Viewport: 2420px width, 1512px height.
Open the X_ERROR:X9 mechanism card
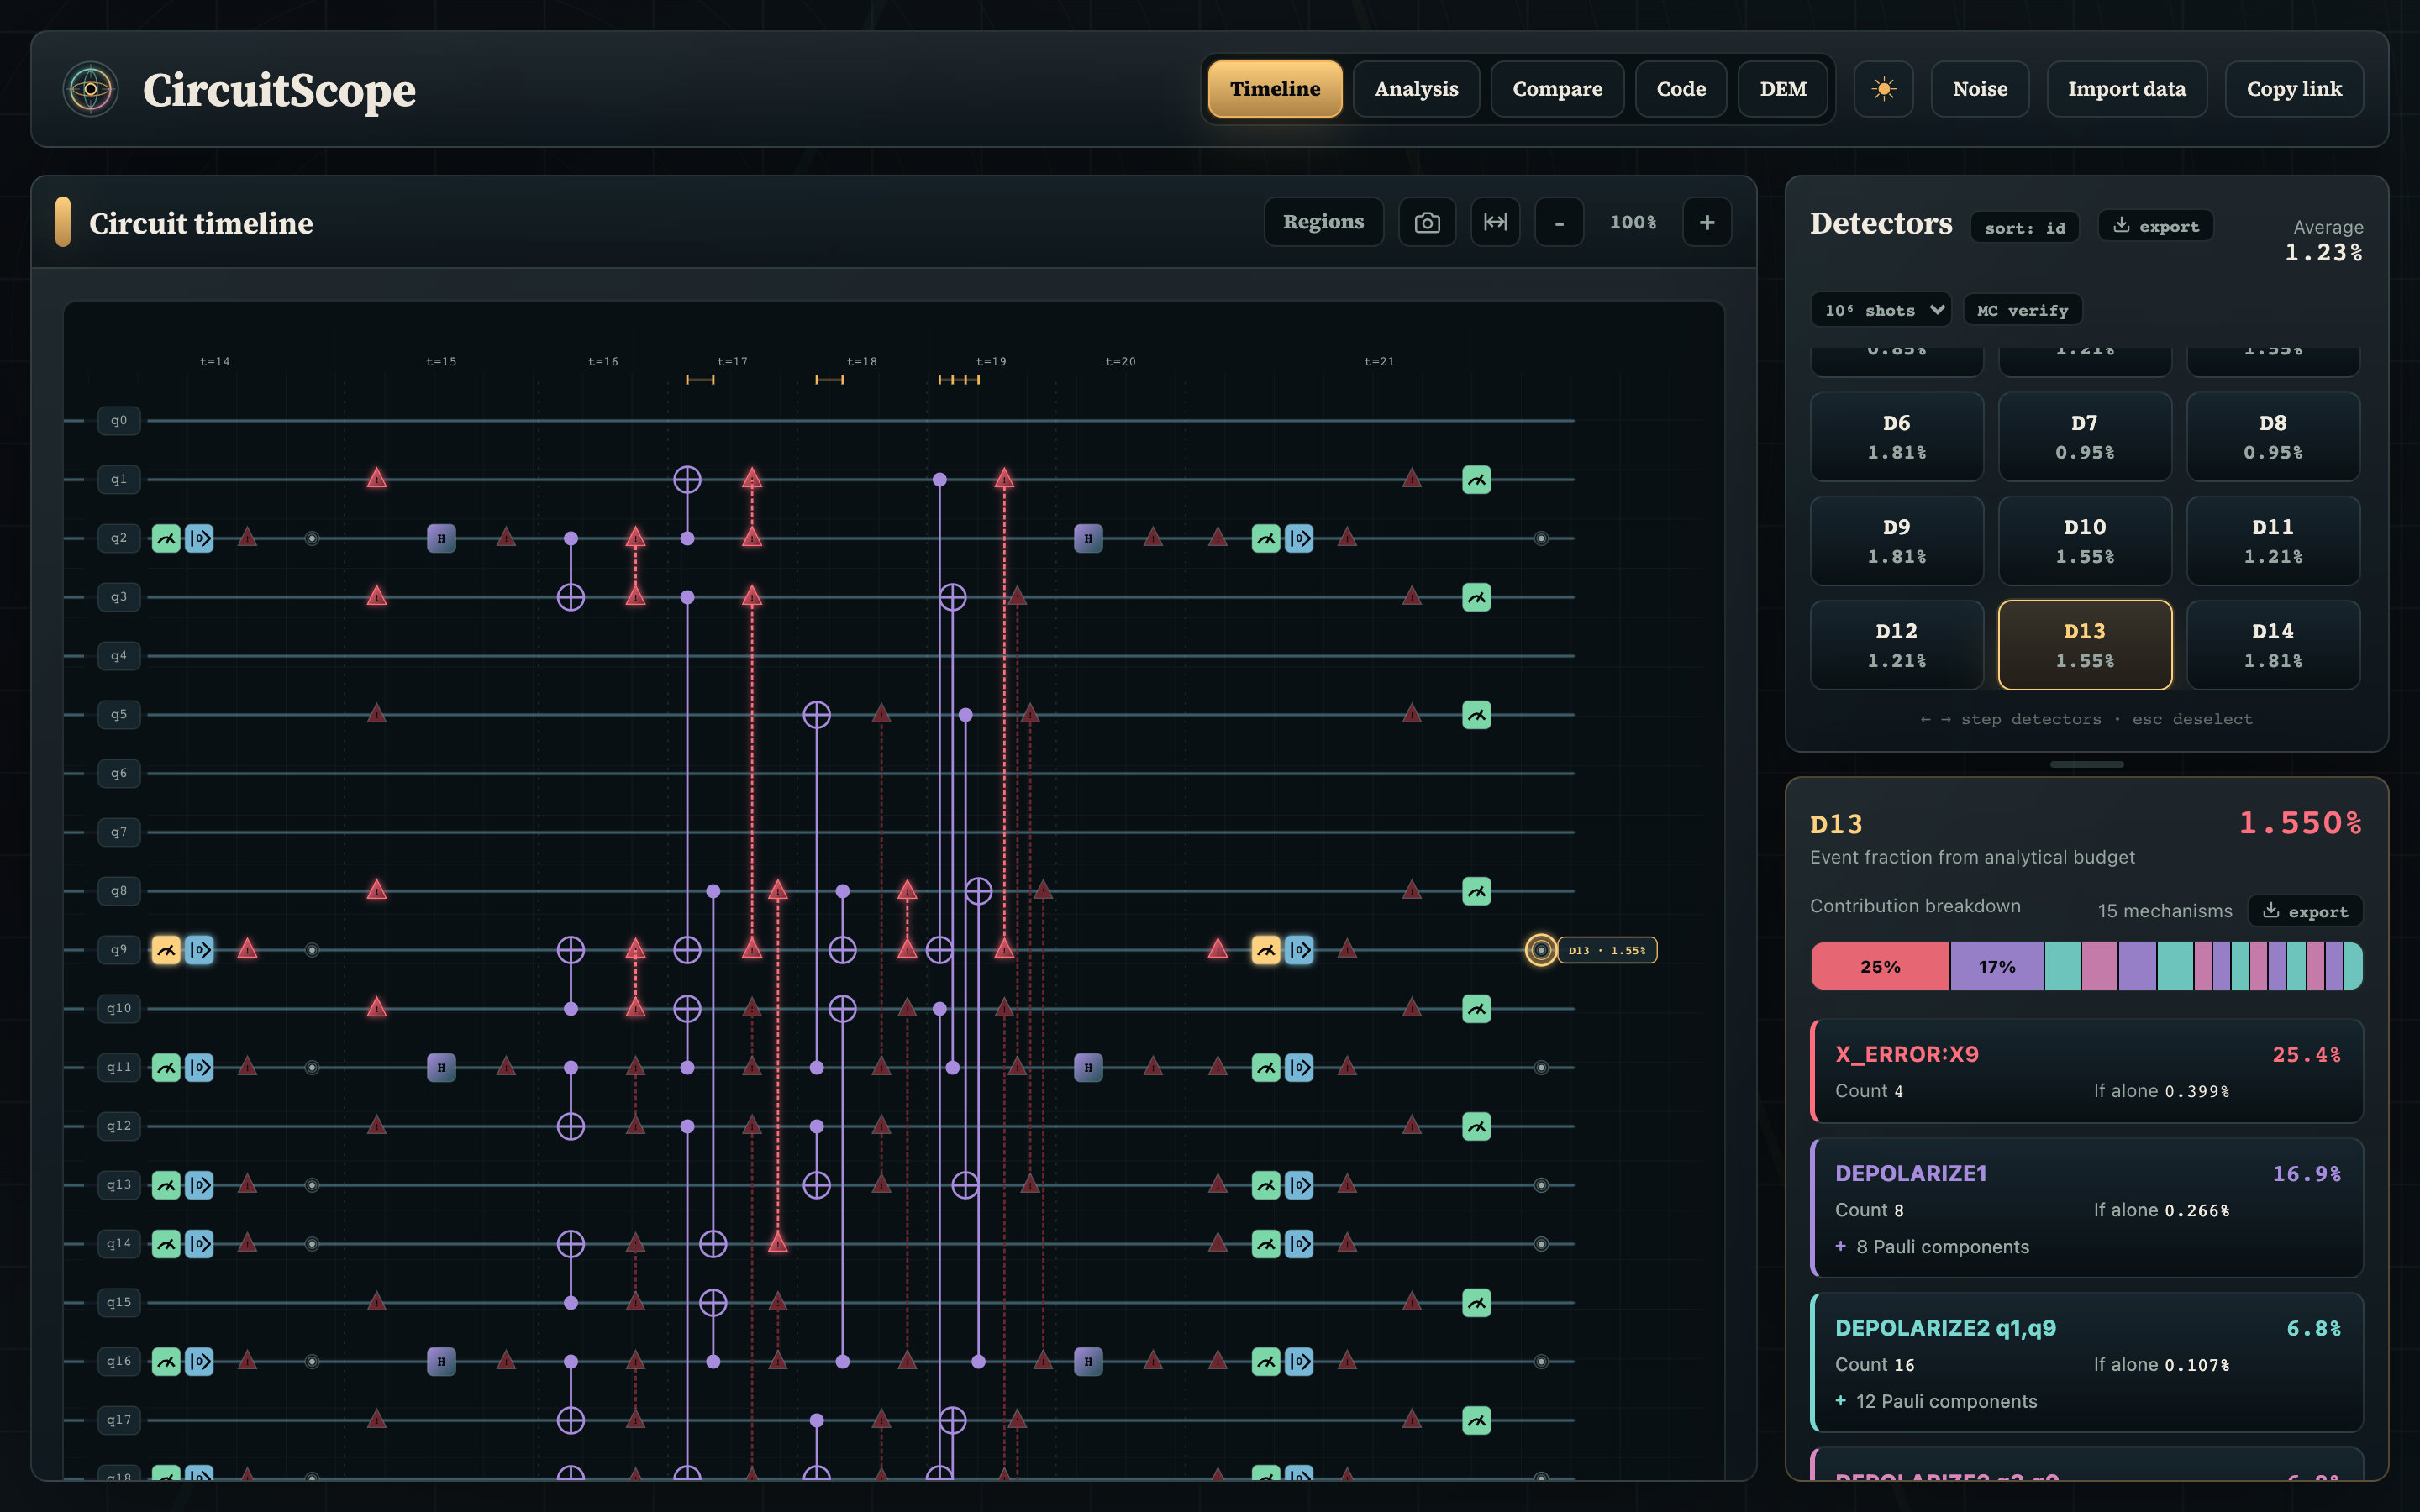click(2087, 1071)
